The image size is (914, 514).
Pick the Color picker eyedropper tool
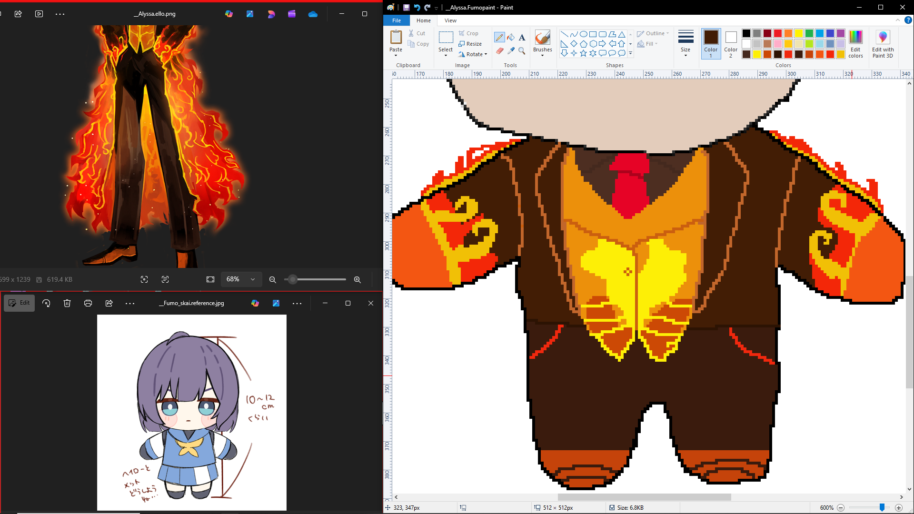click(x=511, y=50)
